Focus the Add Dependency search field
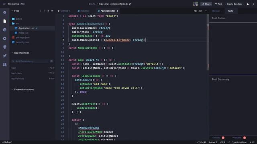The width and height of the screenshot is (257, 144). pyautogui.click(x=30, y=61)
